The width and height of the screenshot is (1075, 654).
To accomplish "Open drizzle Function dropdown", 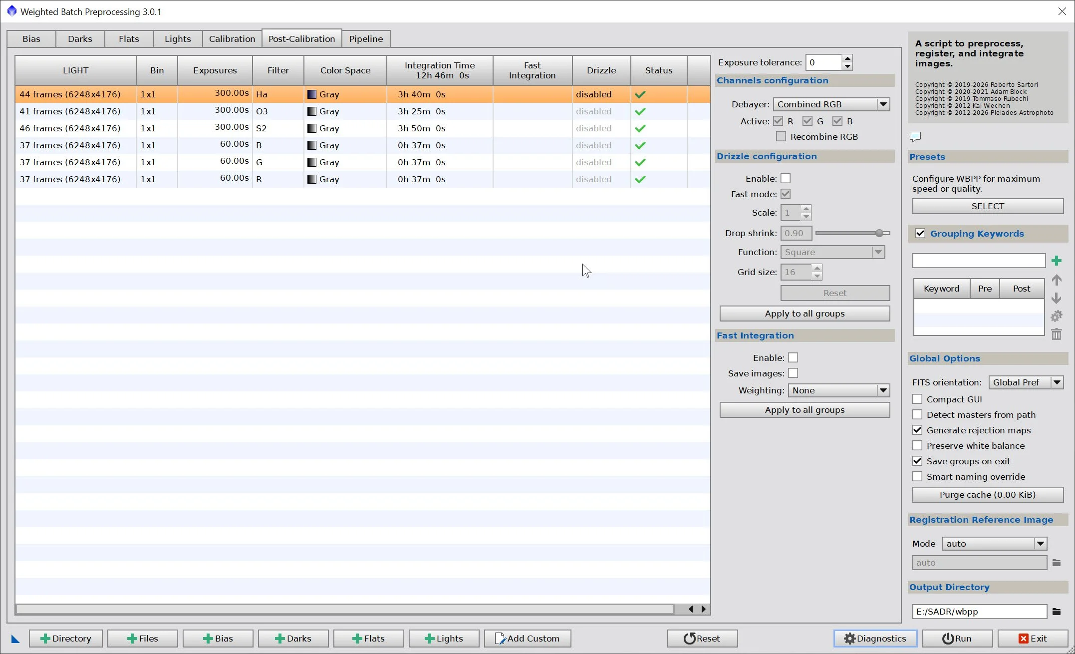I will point(832,252).
